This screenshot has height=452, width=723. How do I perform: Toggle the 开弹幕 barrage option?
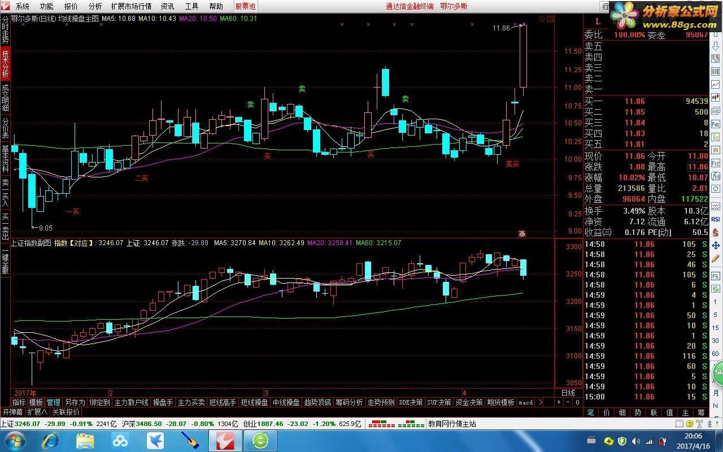pos(12,412)
